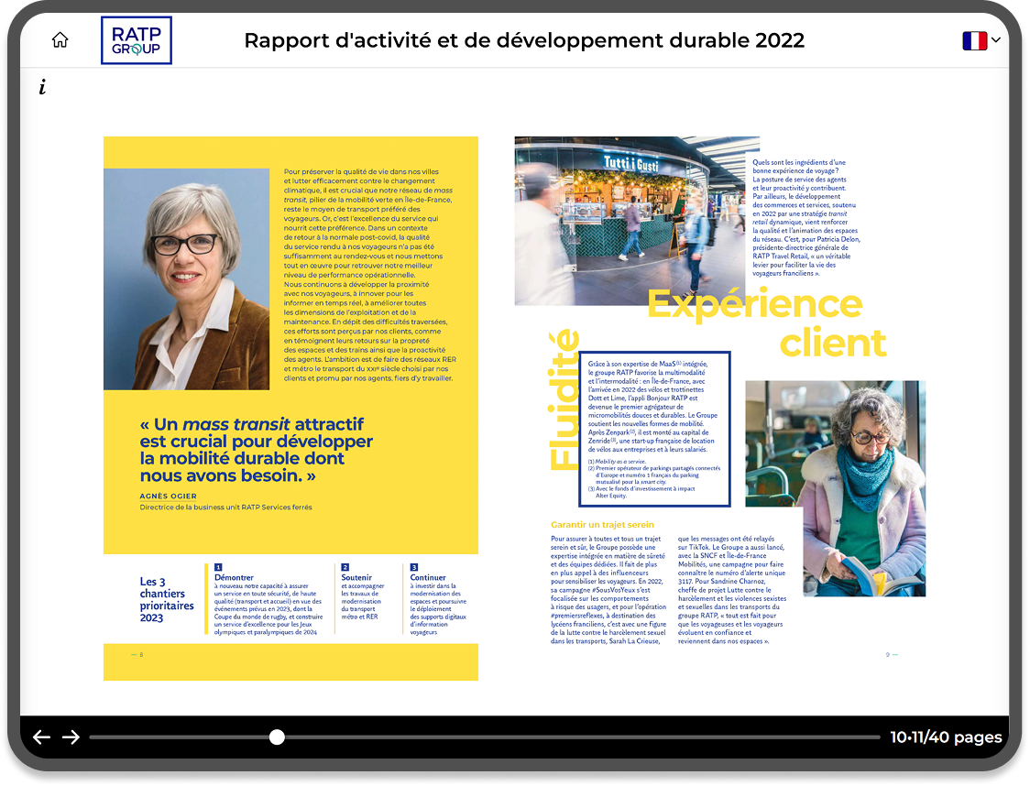The width and height of the screenshot is (1030, 786).
Task: Click the home icon
Action: pyautogui.click(x=60, y=40)
